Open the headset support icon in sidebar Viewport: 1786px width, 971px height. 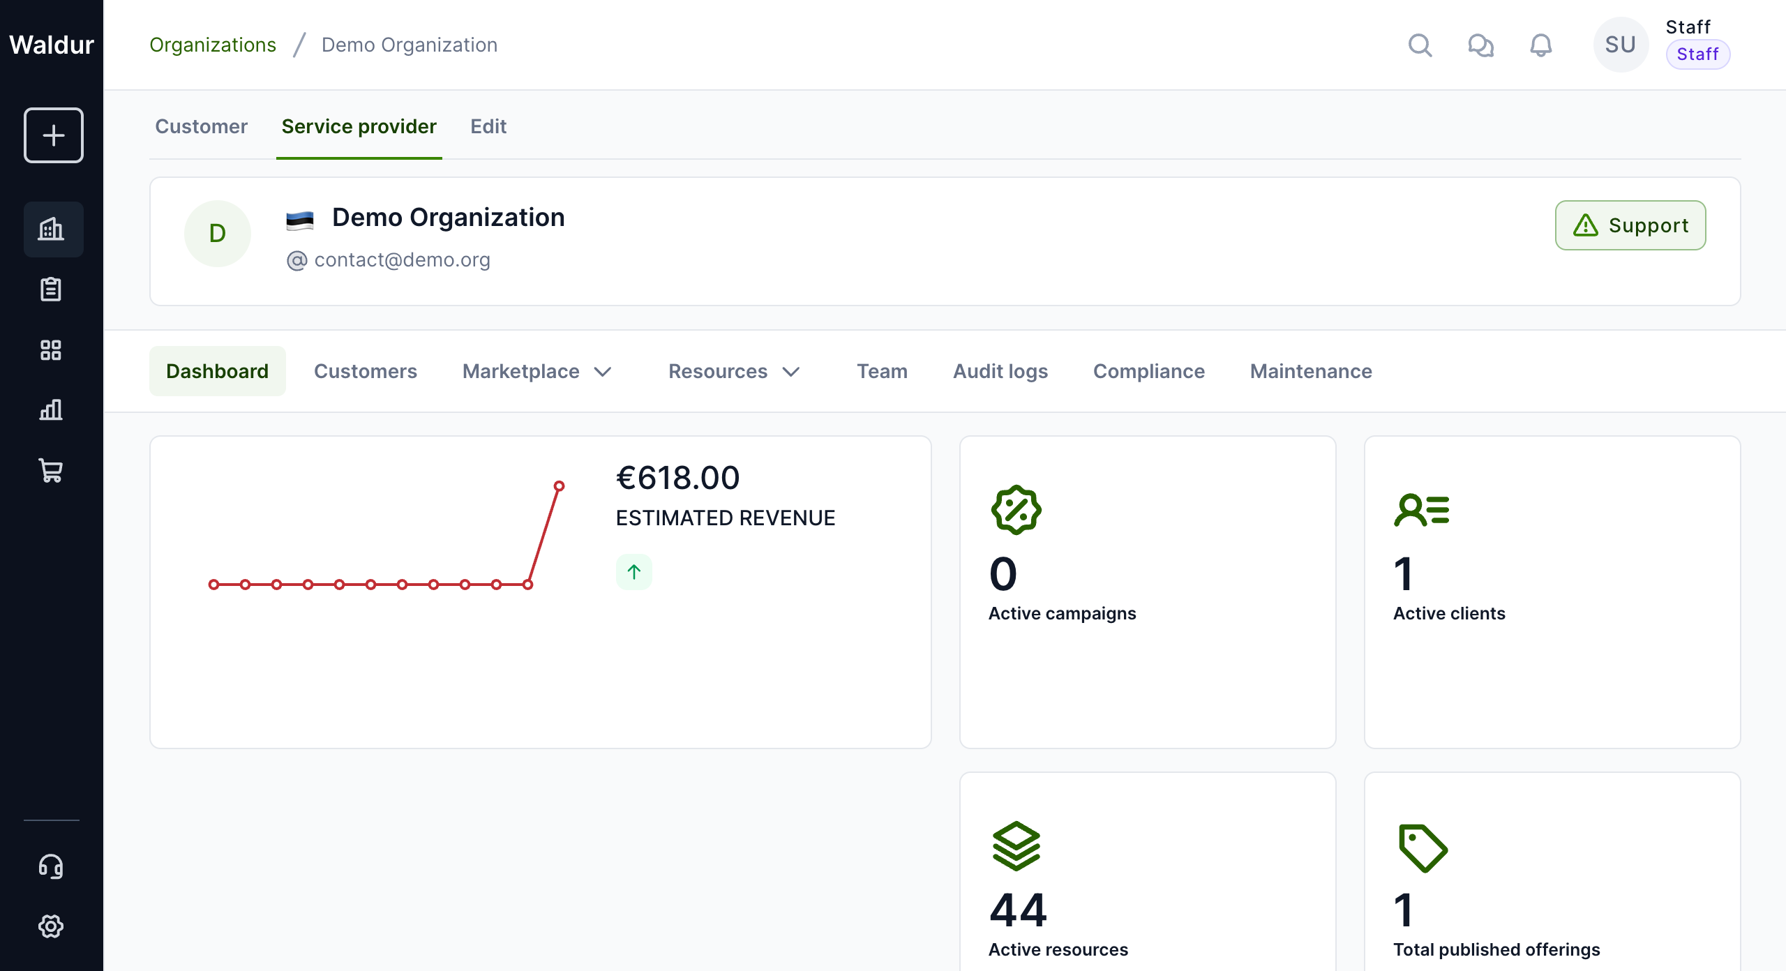coord(52,866)
